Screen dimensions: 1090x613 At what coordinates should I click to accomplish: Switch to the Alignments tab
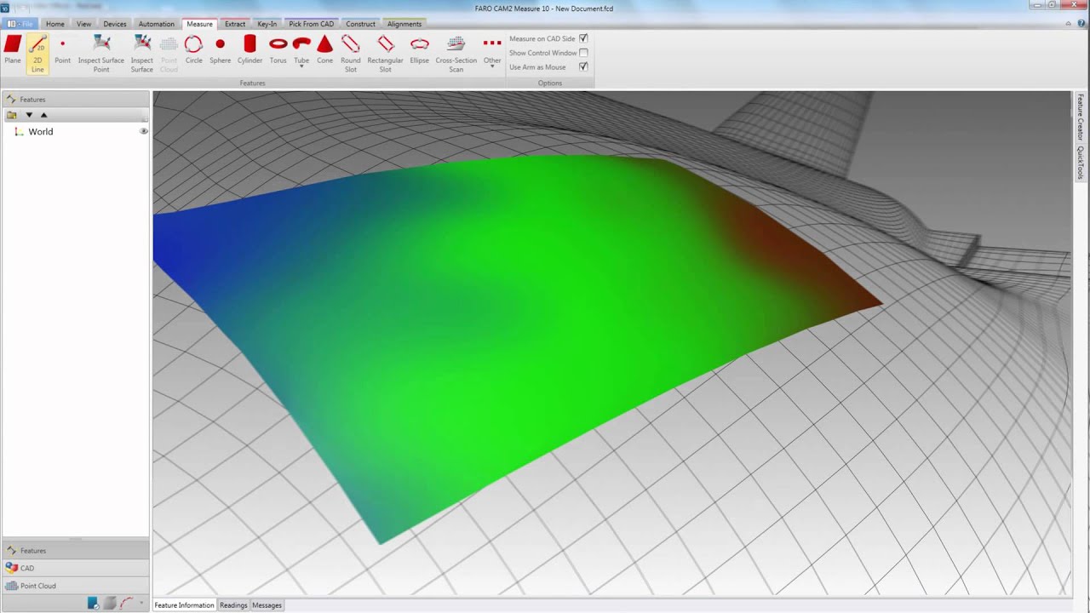click(x=404, y=24)
